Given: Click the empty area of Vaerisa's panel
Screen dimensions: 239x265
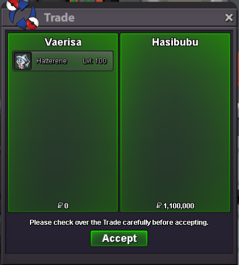Looking at the screenshot, I should coord(63,136).
